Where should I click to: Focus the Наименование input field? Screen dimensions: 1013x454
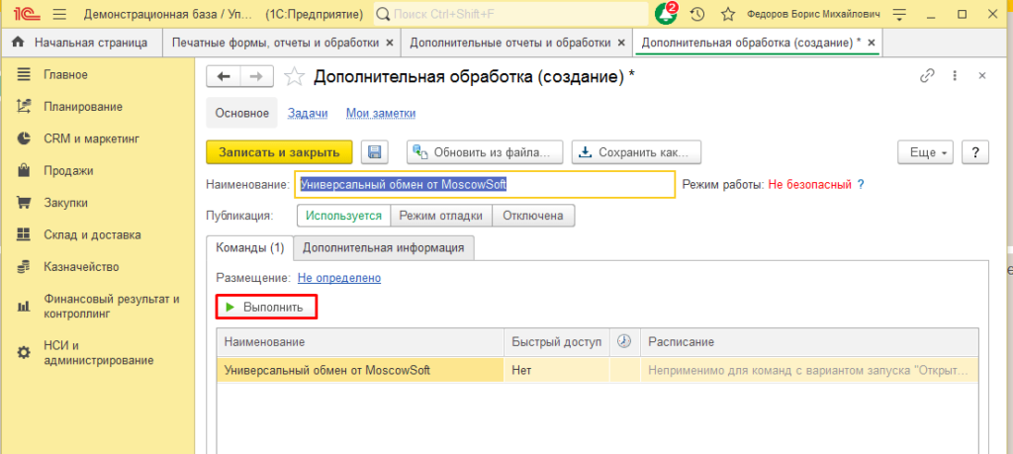tap(485, 185)
